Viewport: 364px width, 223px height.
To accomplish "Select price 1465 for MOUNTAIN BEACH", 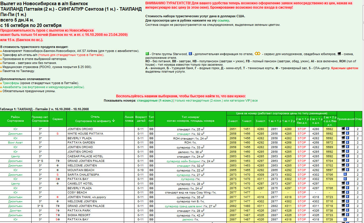I will tap(247, 170).
